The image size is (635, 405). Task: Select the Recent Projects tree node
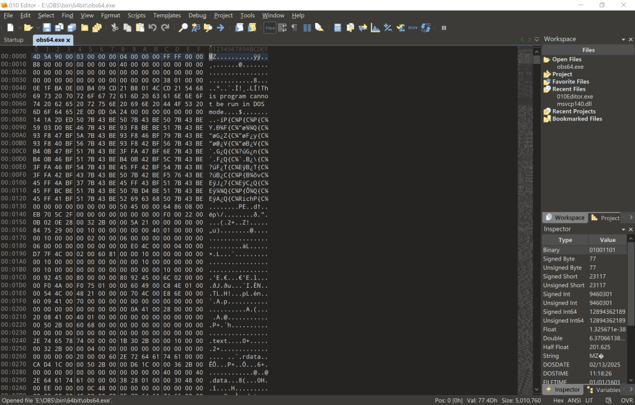(x=569, y=112)
